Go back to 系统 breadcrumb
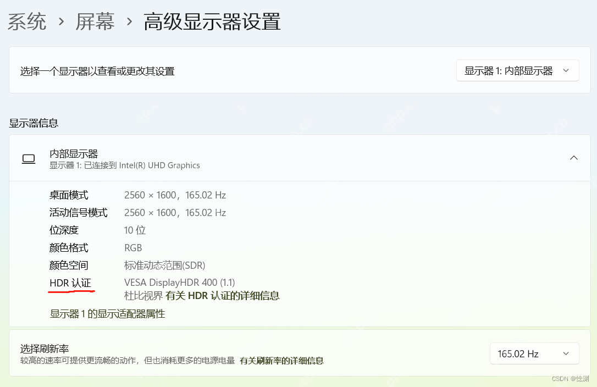The image size is (597, 387). point(27,21)
